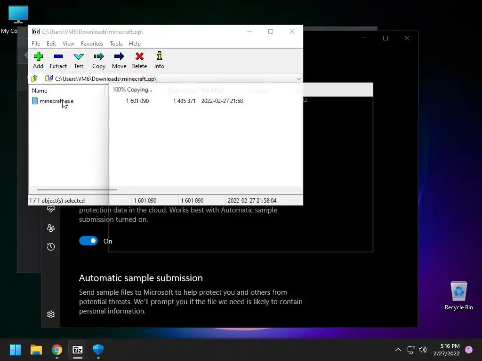Screen dimensions: 482x361
Task: Close the Windows Security window
Action: [407, 38]
